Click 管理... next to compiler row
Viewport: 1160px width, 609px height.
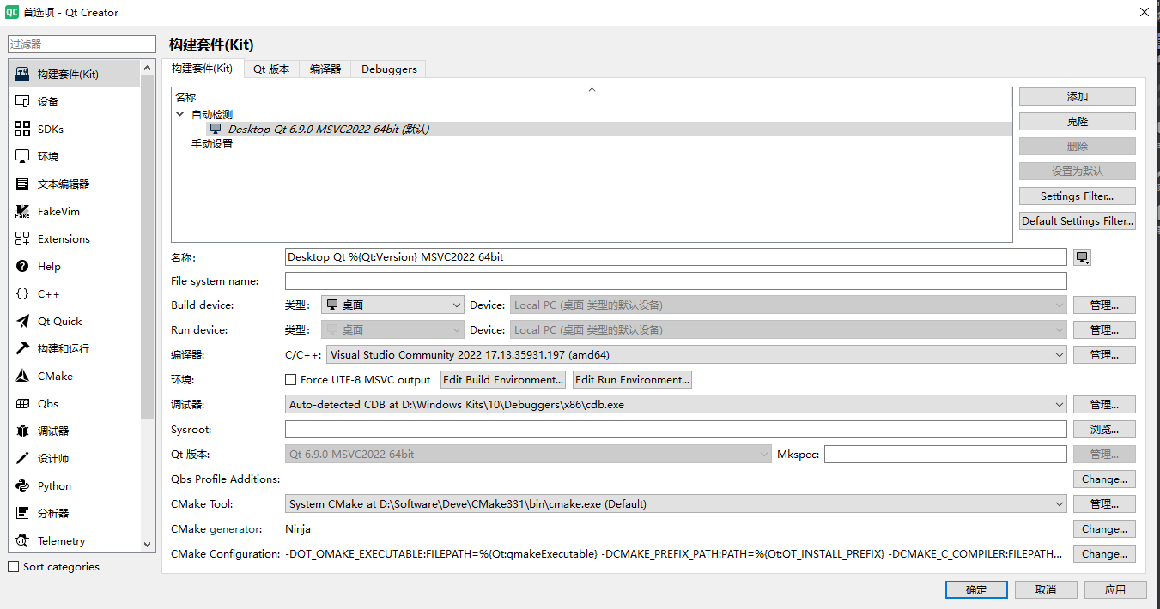[1104, 354]
